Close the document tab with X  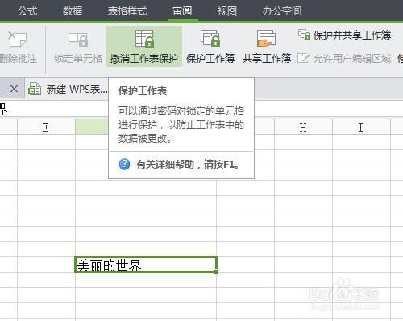tap(14, 89)
